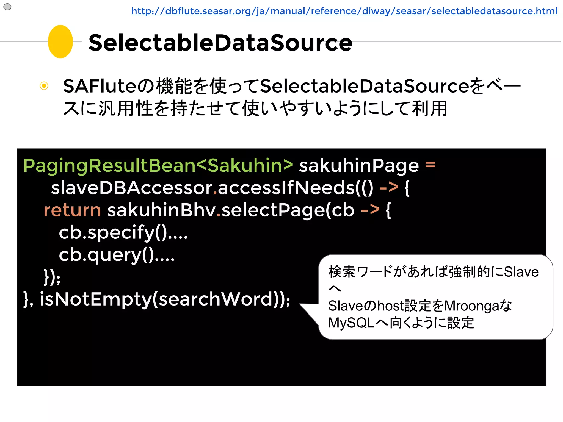The image size is (563, 422).
Task: Click the callout text SlaveのhostをMroongaな
Action: coord(420,306)
